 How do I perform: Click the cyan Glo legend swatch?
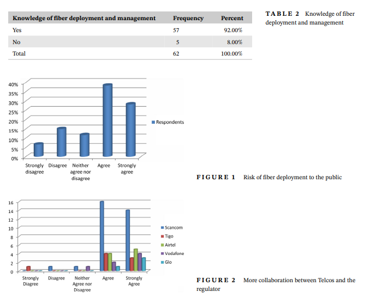(162, 262)
